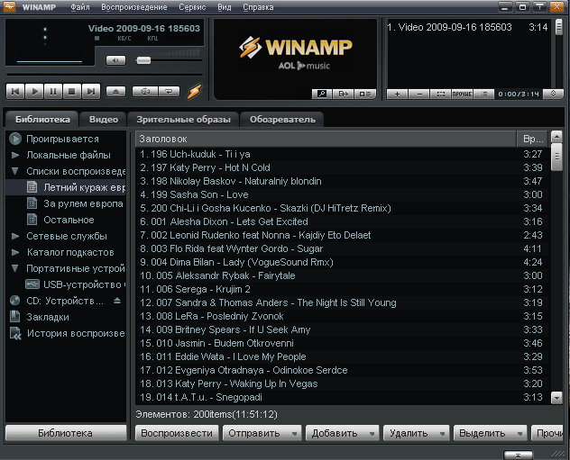Open the Файл menu
Image resolution: width=570 pixels, height=460 pixels.
pyautogui.click(x=80, y=7)
